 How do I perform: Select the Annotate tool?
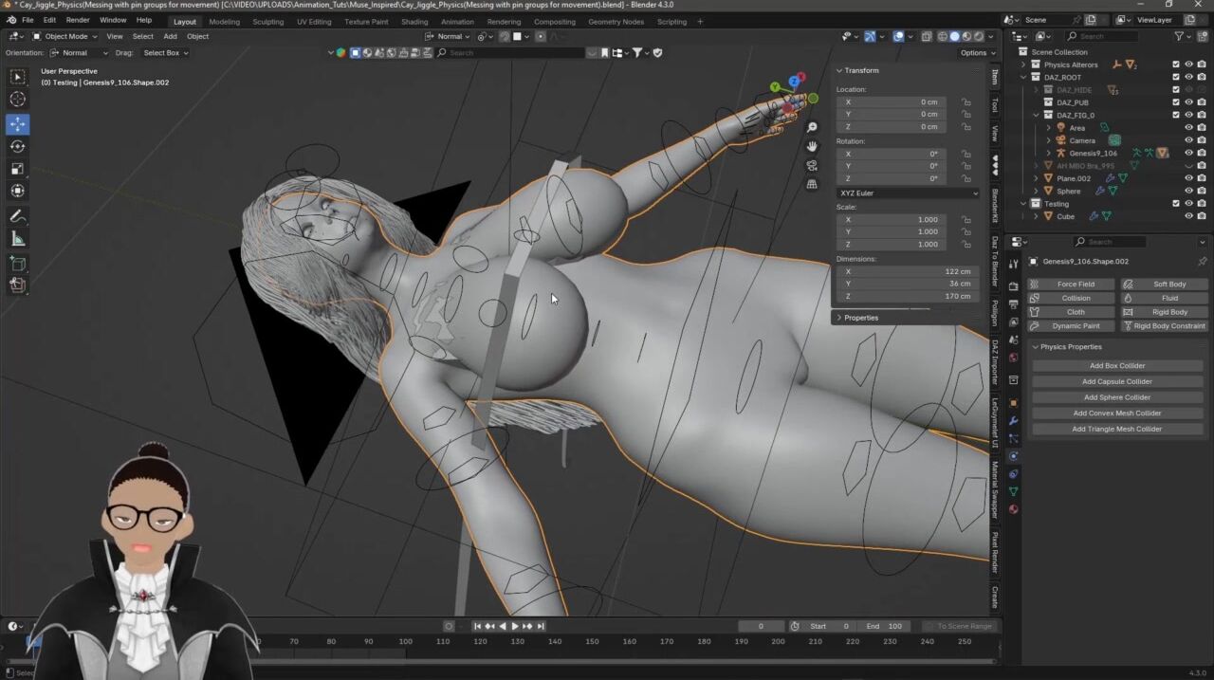click(x=17, y=216)
